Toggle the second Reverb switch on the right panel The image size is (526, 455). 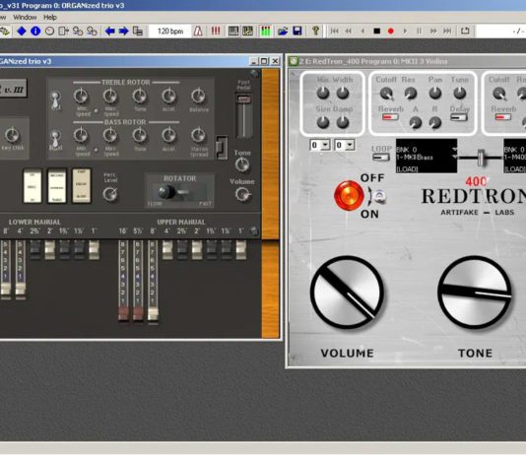(x=503, y=117)
